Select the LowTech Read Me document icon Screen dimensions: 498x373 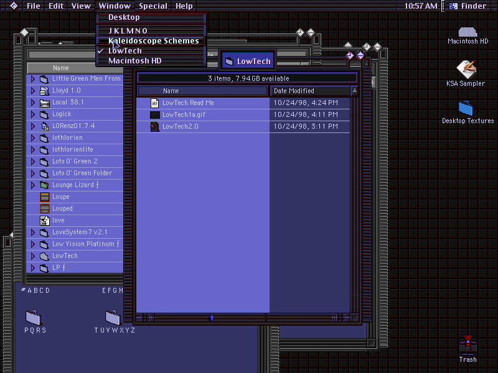pos(154,103)
